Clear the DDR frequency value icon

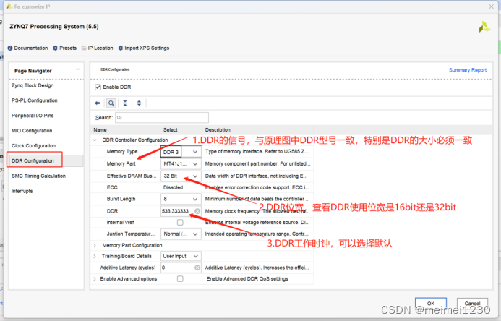(x=197, y=211)
